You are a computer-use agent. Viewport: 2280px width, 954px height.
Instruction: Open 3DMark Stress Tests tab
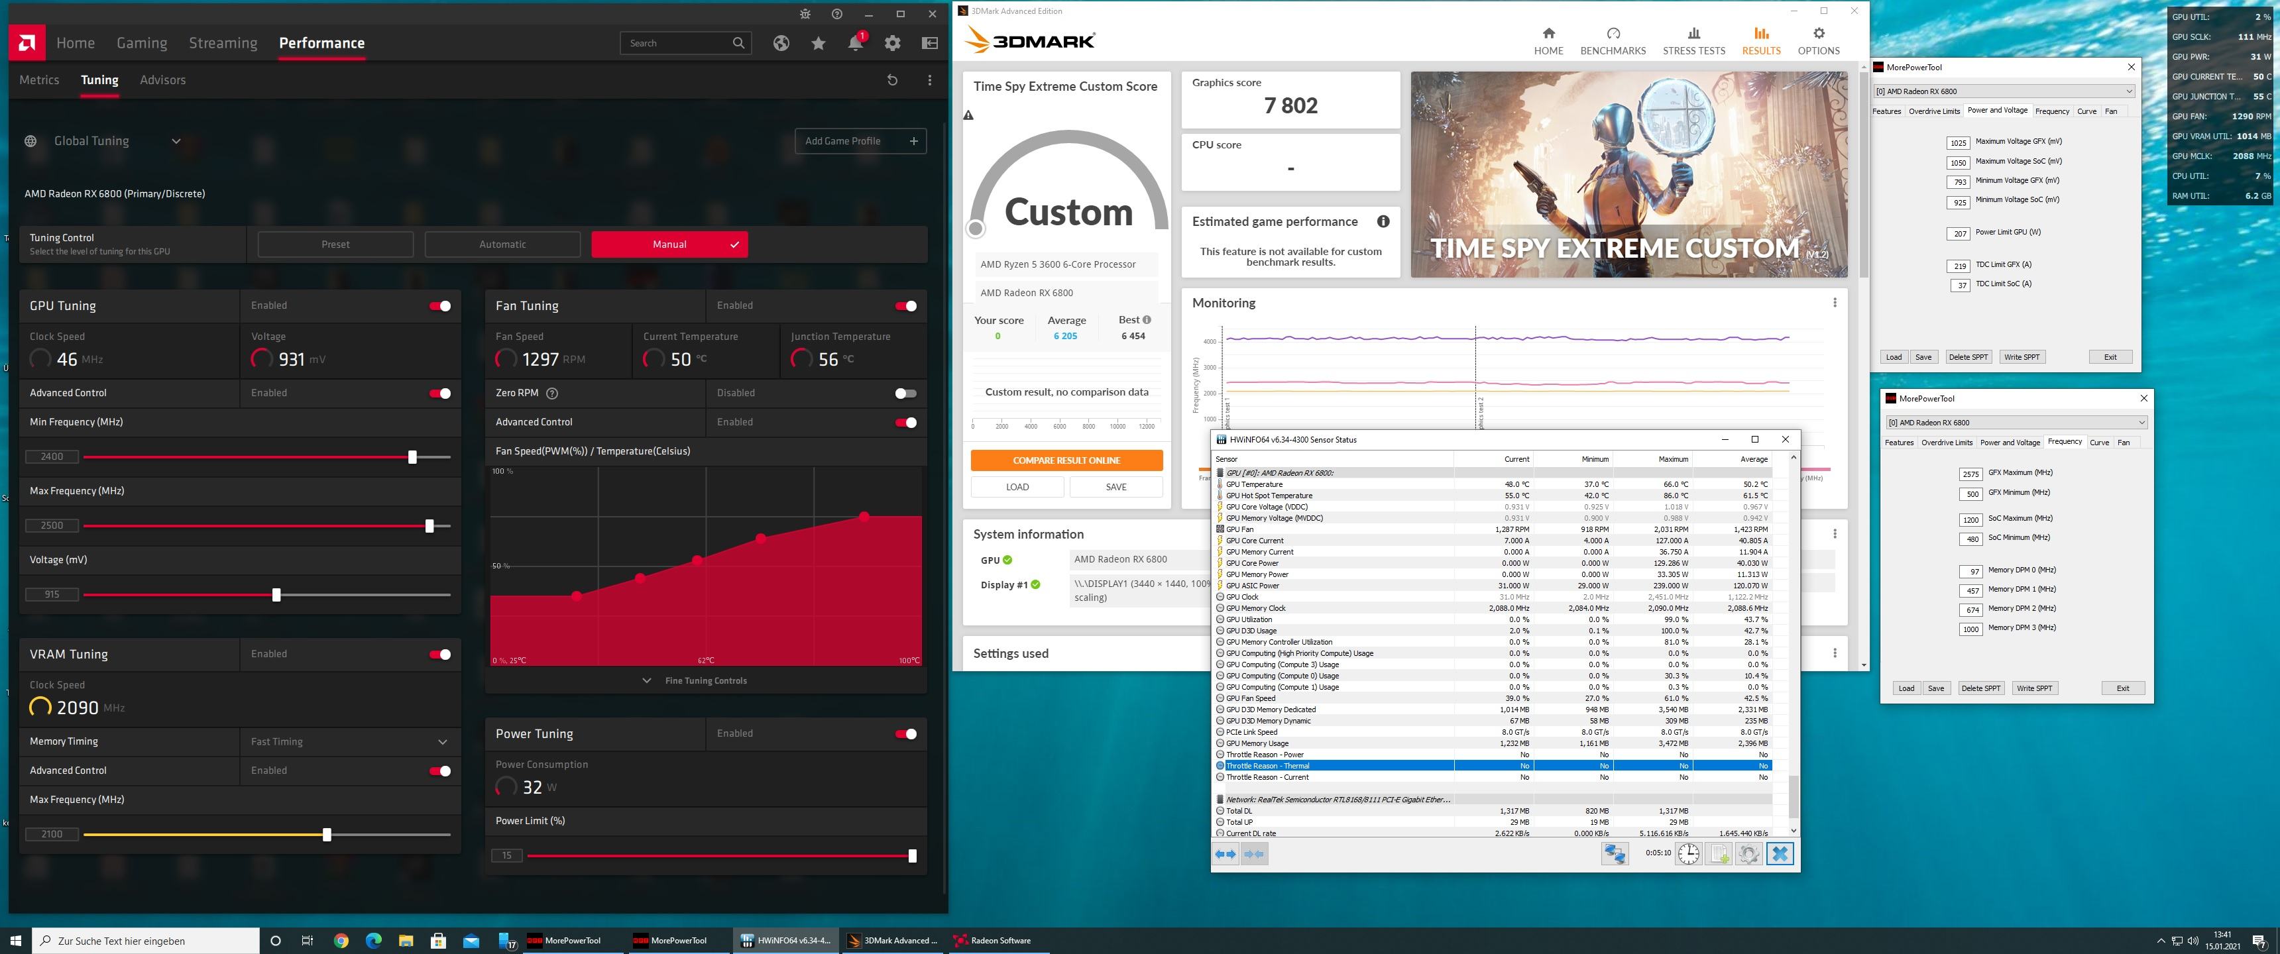tap(1693, 42)
